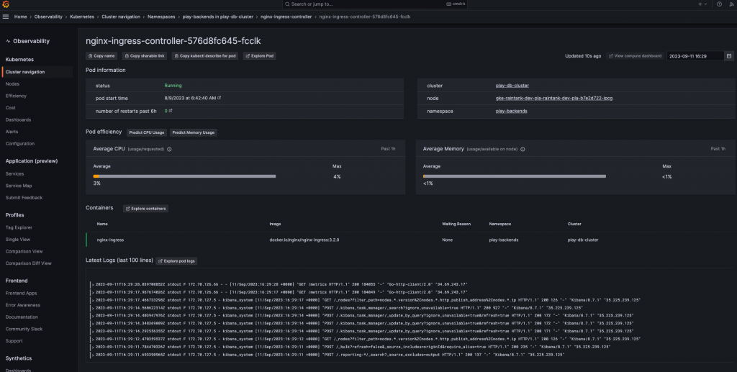737x372 pixels.
Task: Select Nodes in sidebar
Action: 12,83
